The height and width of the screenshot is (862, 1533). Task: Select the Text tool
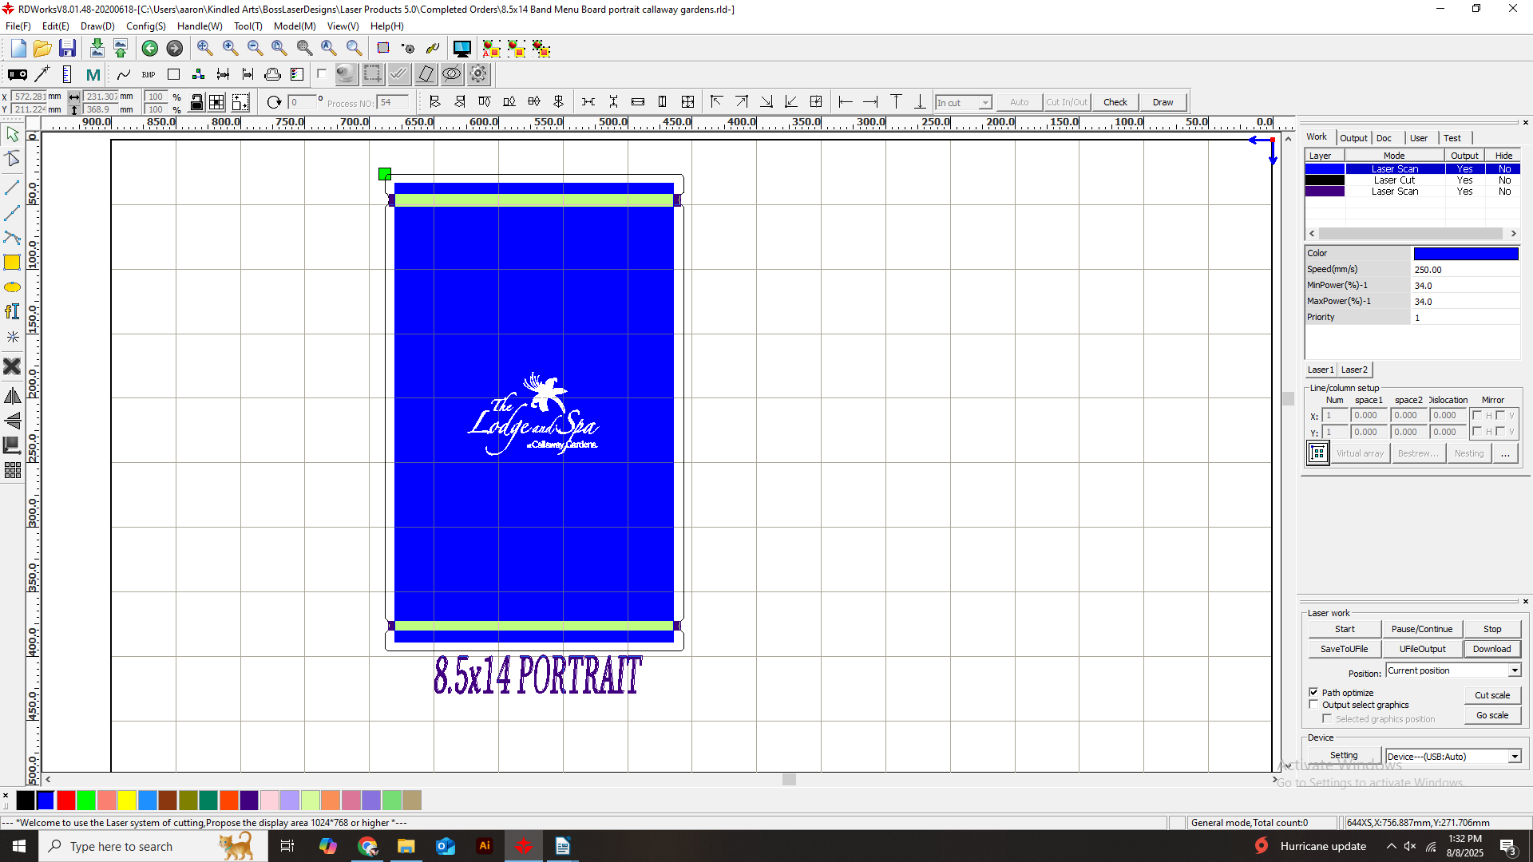pos(12,312)
